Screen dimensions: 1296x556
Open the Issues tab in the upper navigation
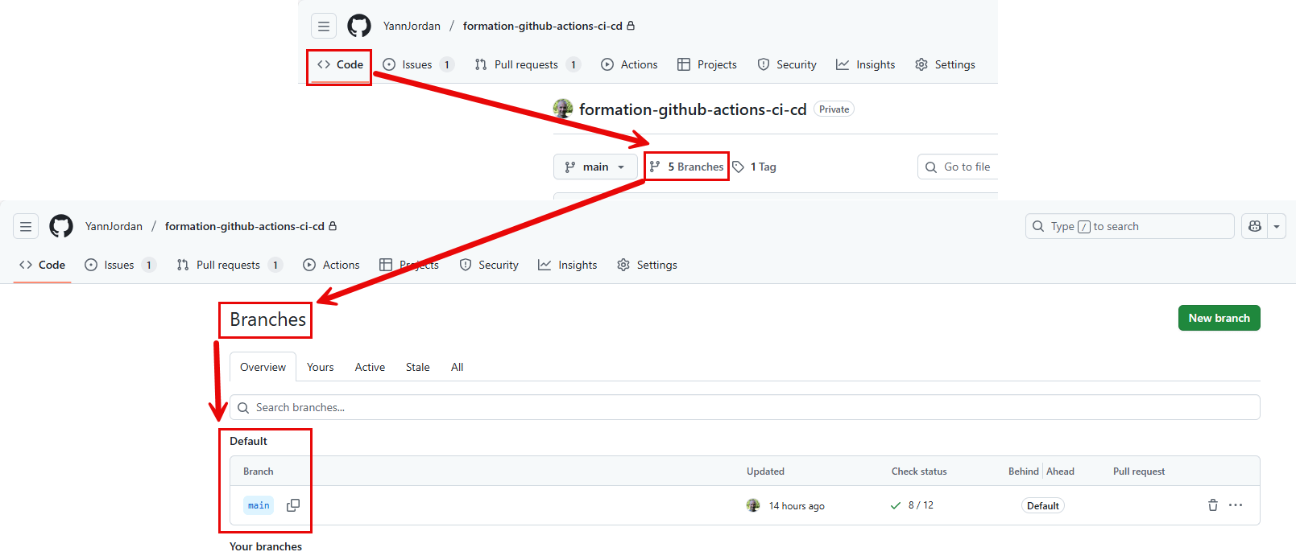pos(418,64)
